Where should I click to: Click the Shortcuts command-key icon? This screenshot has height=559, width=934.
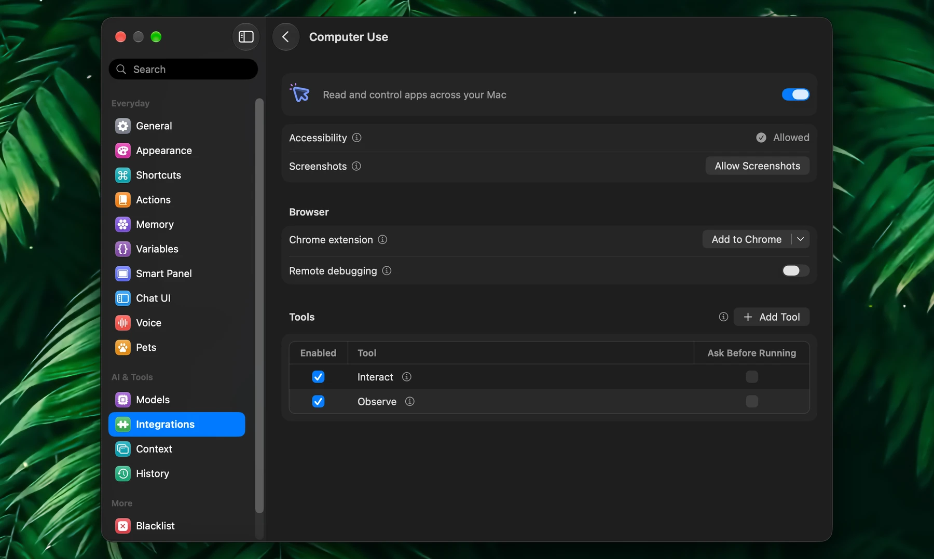123,175
